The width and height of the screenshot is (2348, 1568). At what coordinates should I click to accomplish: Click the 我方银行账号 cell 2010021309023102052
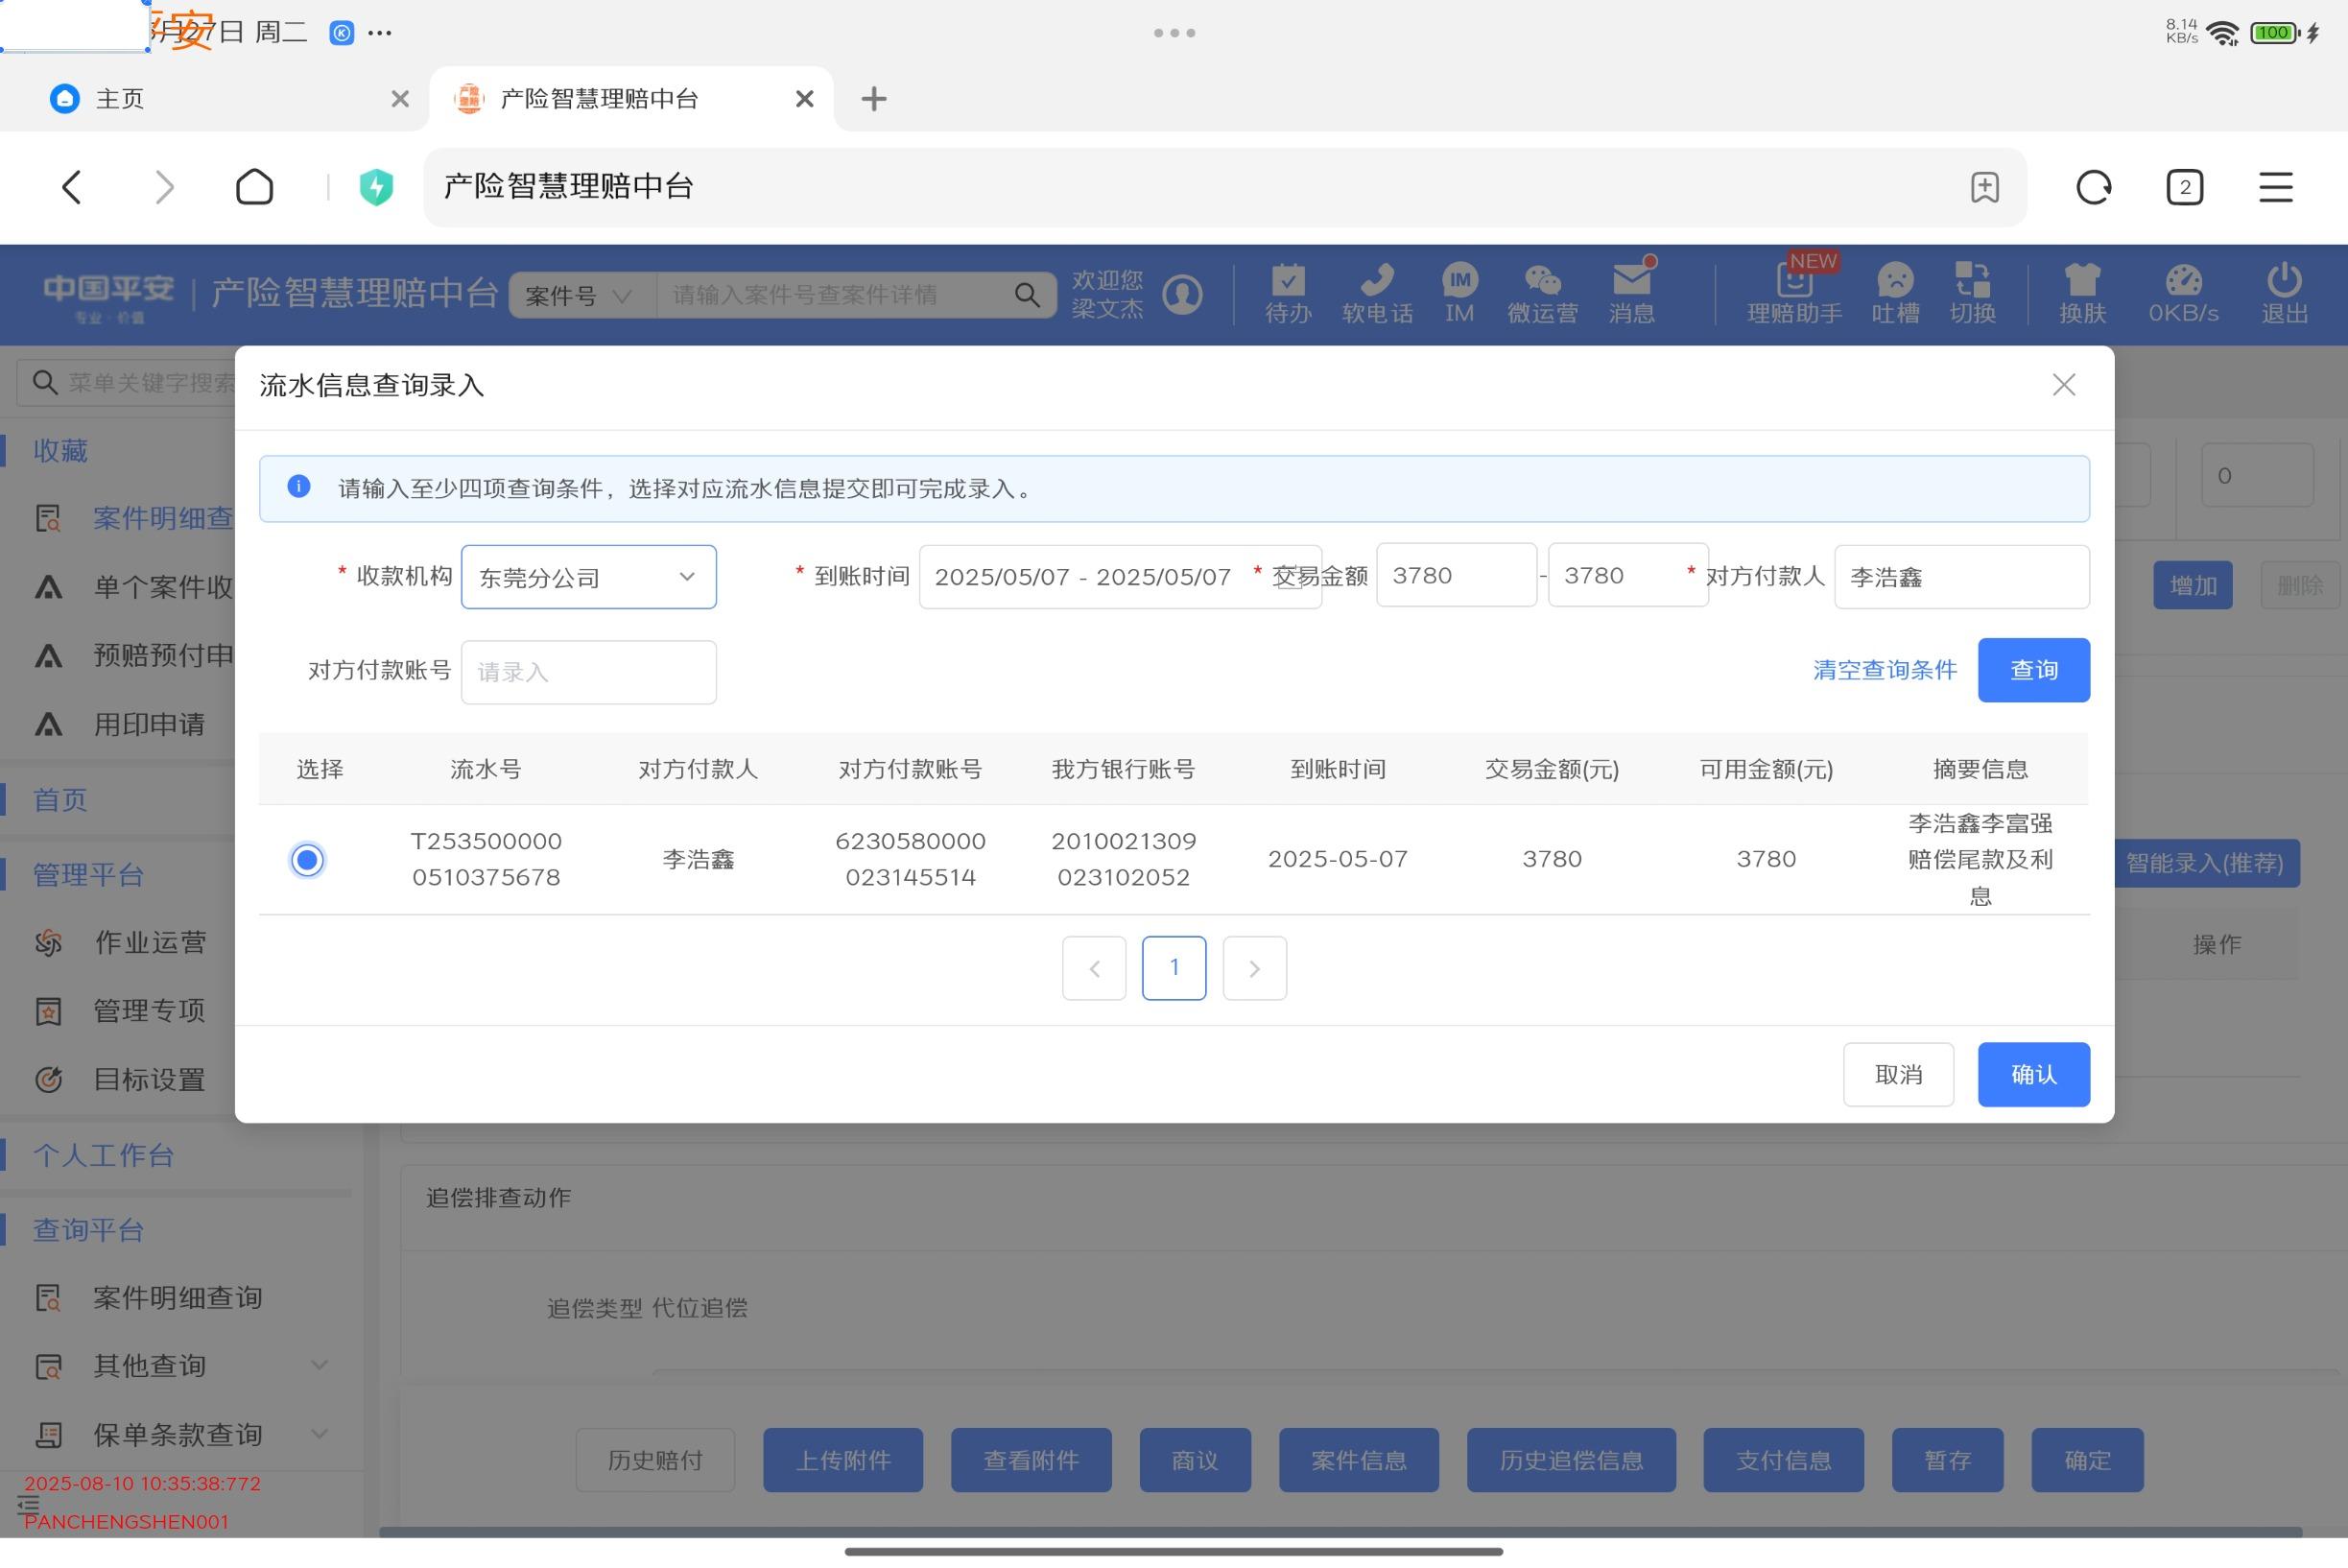click(x=1123, y=860)
